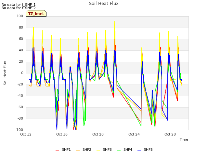The height and width of the screenshot is (156, 208).
Task: Select the SHF1 legend label
Action: click(x=66, y=149)
